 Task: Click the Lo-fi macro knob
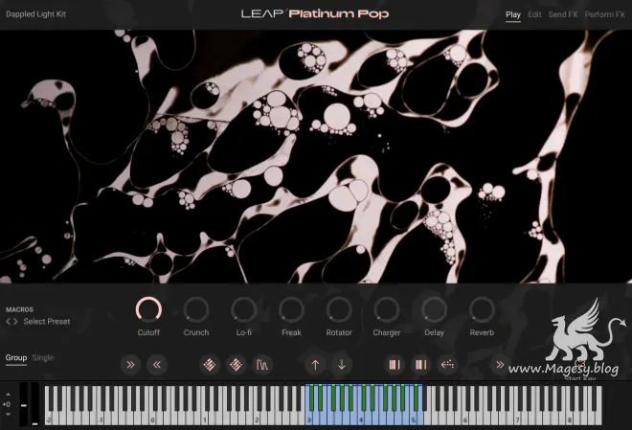pos(244,310)
